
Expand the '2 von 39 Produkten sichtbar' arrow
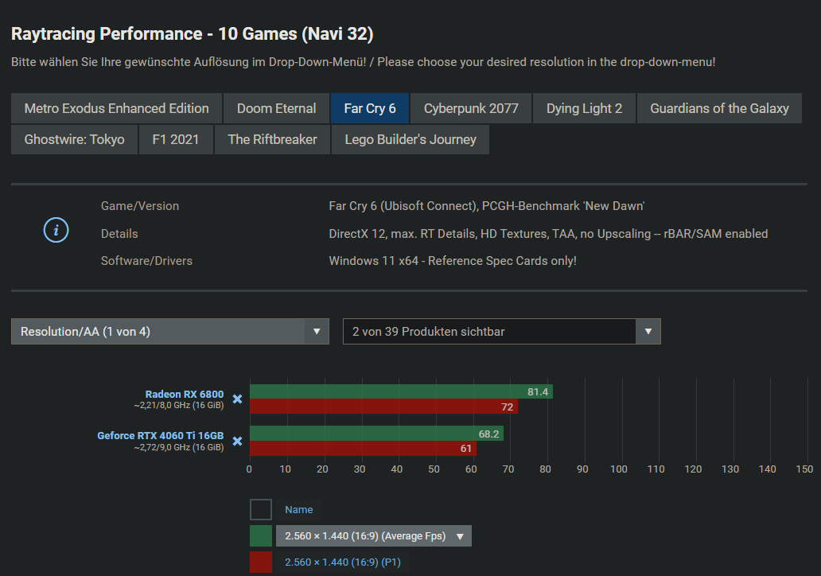pyautogui.click(x=648, y=332)
